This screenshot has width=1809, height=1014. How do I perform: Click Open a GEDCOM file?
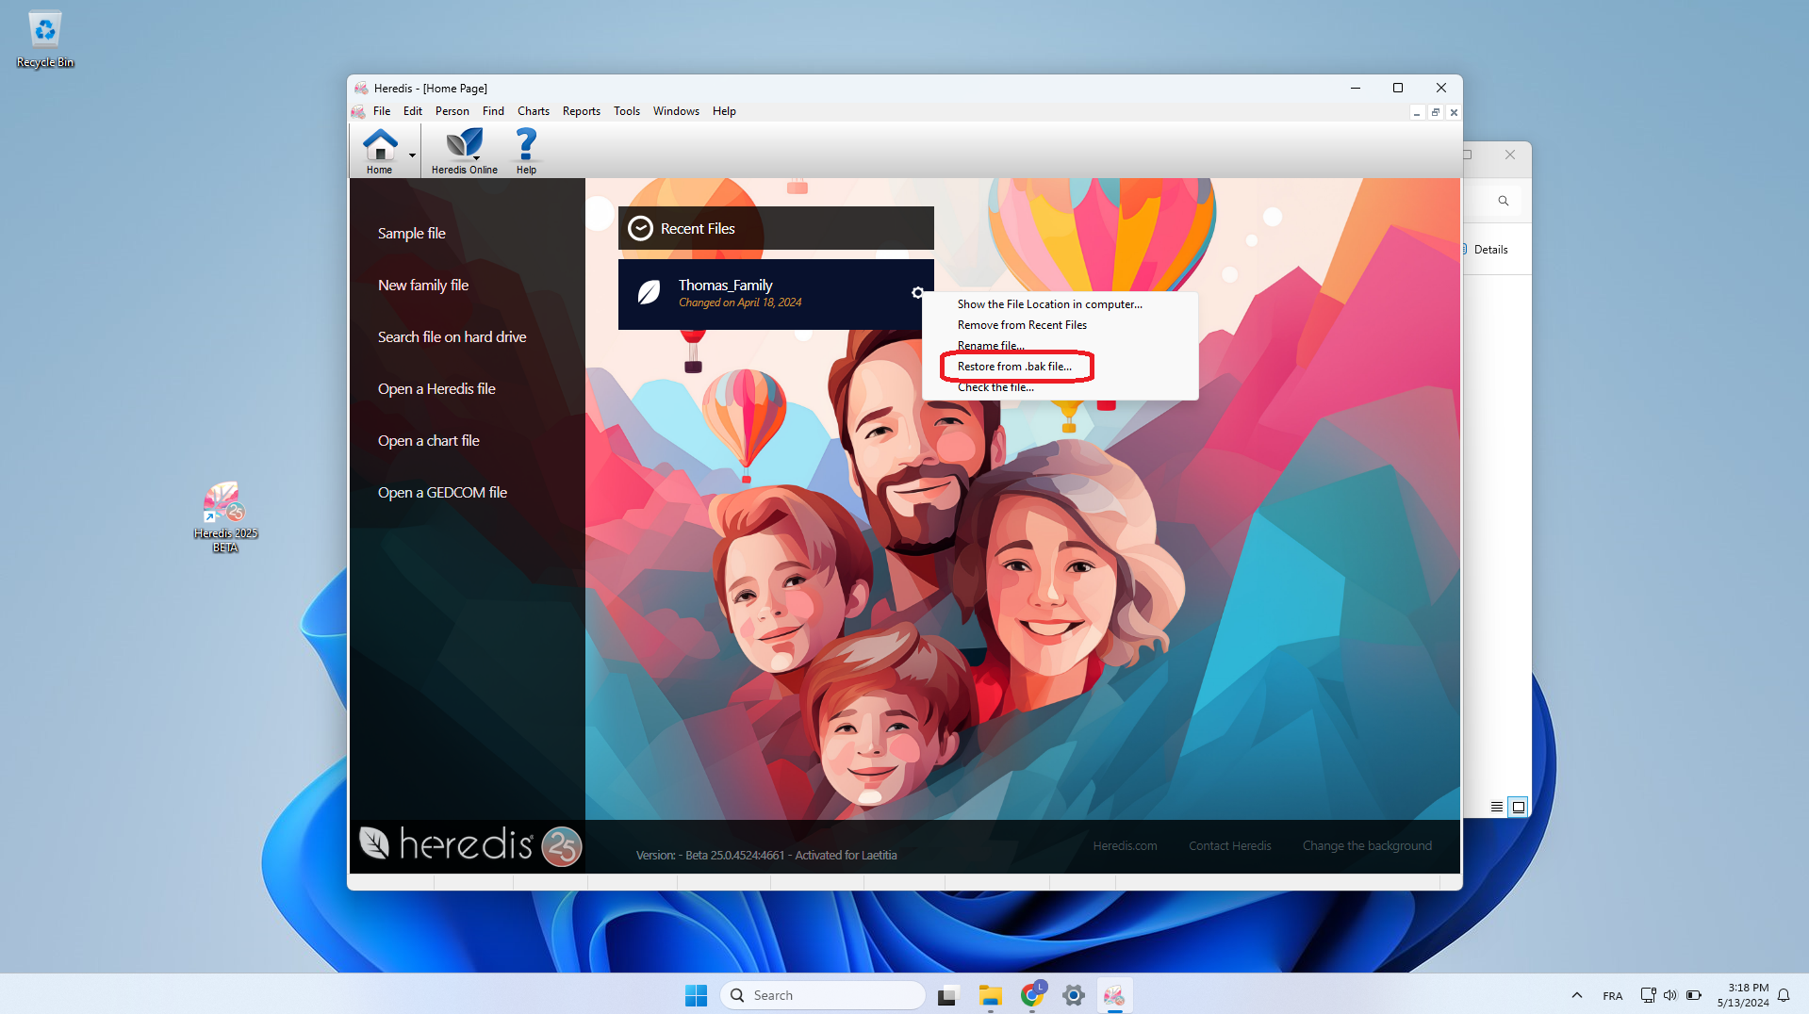point(442,493)
